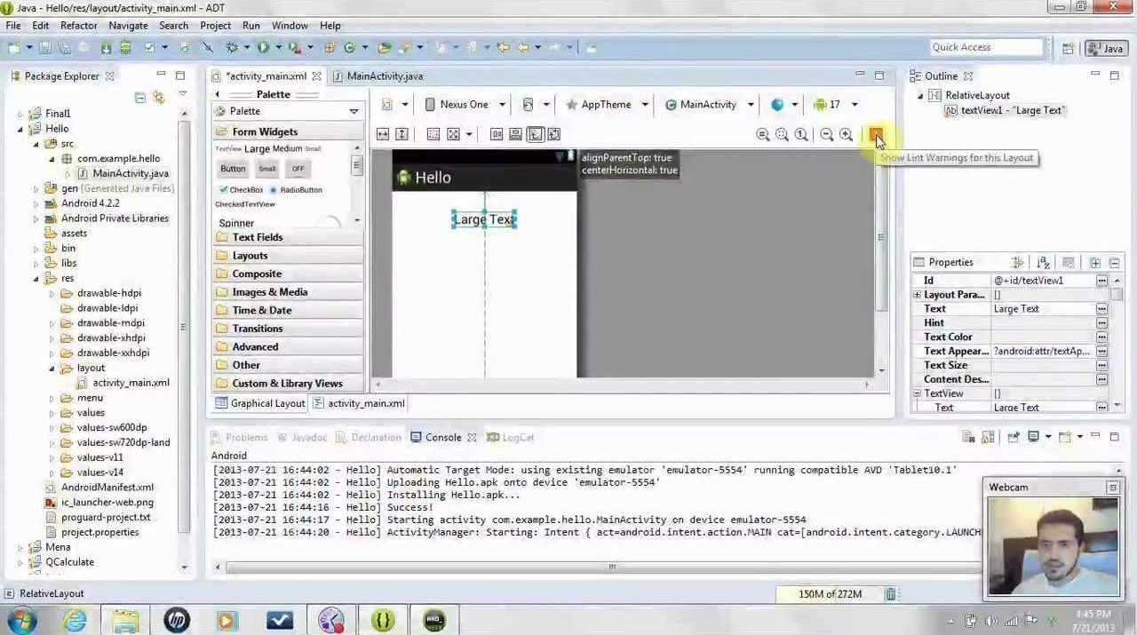Click the Lint Warnings icon in layout toolbar
Viewport: 1137px width, 635px height.
[876, 134]
